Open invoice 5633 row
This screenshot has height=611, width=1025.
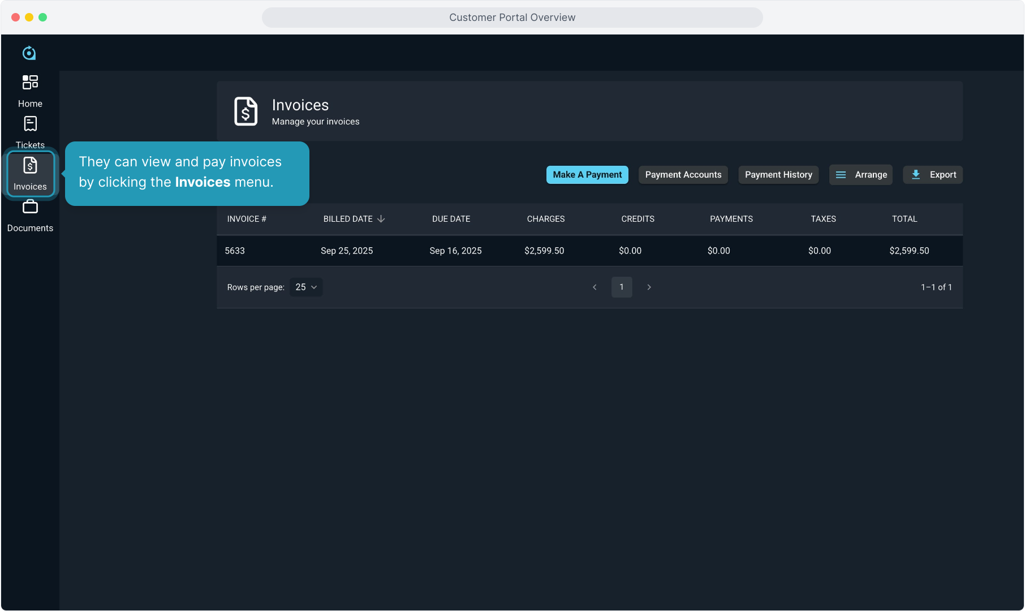point(235,251)
